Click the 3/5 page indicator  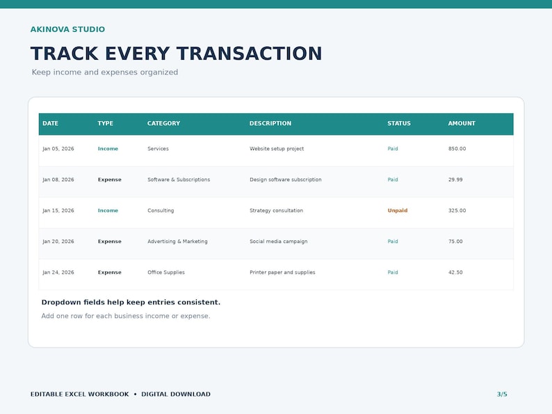tap(502, 395)
